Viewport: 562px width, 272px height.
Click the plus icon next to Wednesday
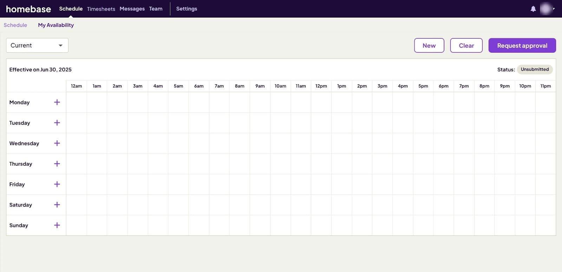point(57,143)
